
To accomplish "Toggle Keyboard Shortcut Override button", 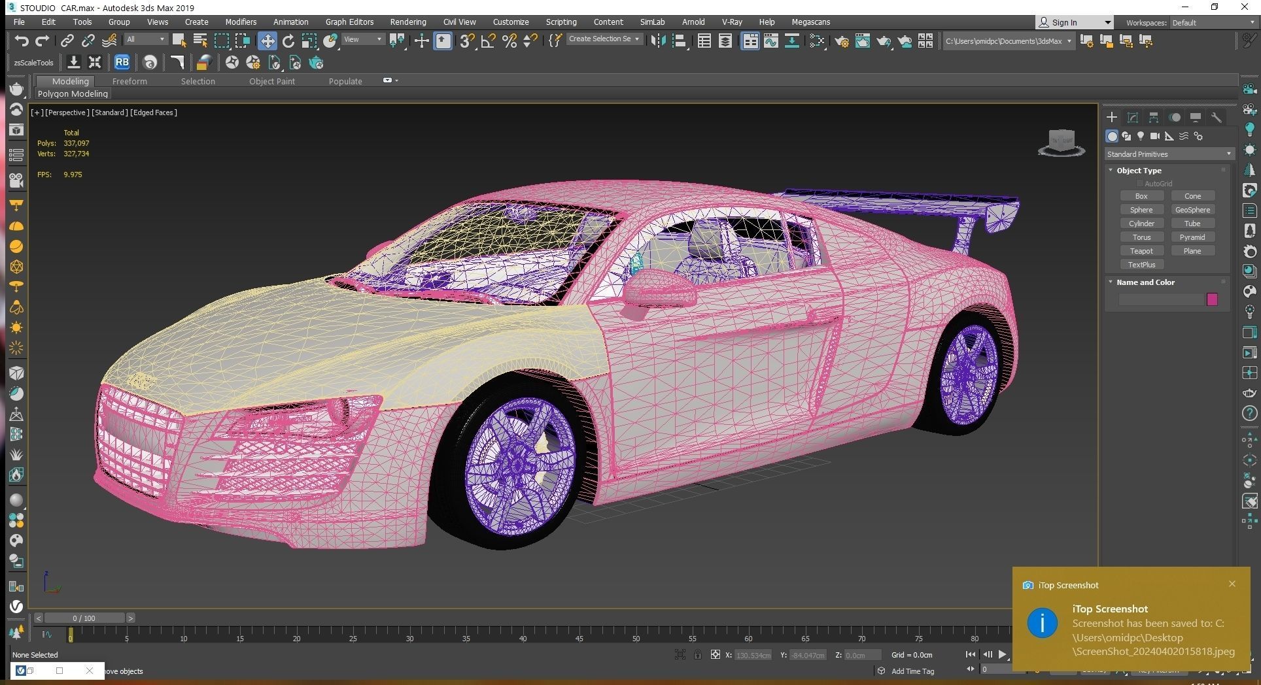I will coord(443,41).
